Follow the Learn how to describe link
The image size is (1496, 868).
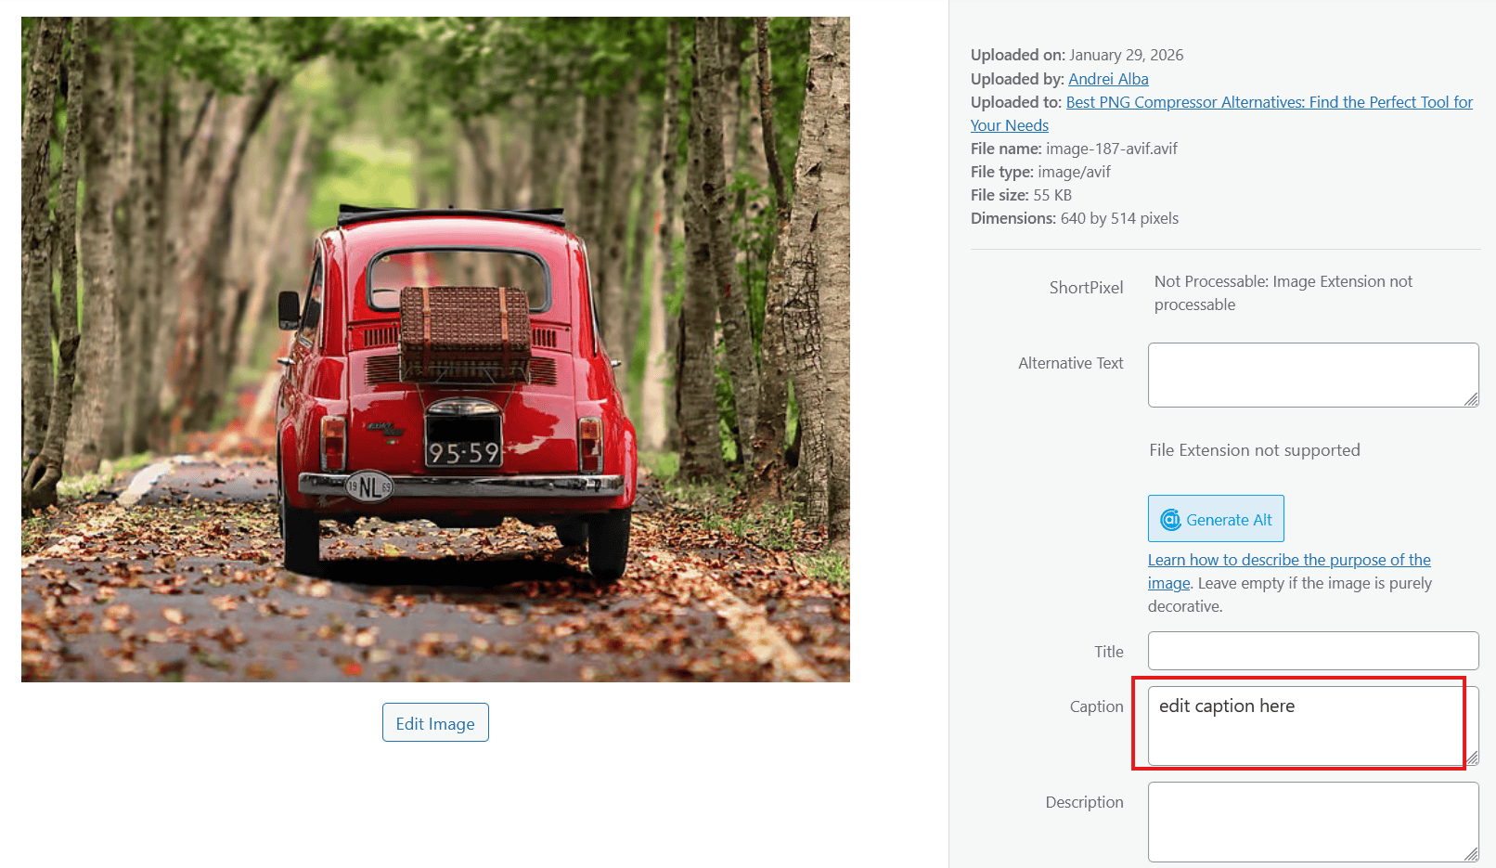click(1288, 560)
